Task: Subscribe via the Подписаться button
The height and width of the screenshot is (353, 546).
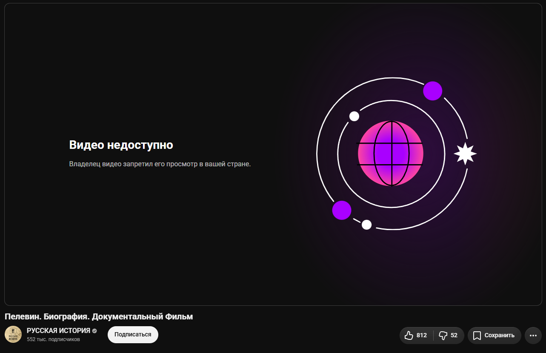Action: point(133,335)
